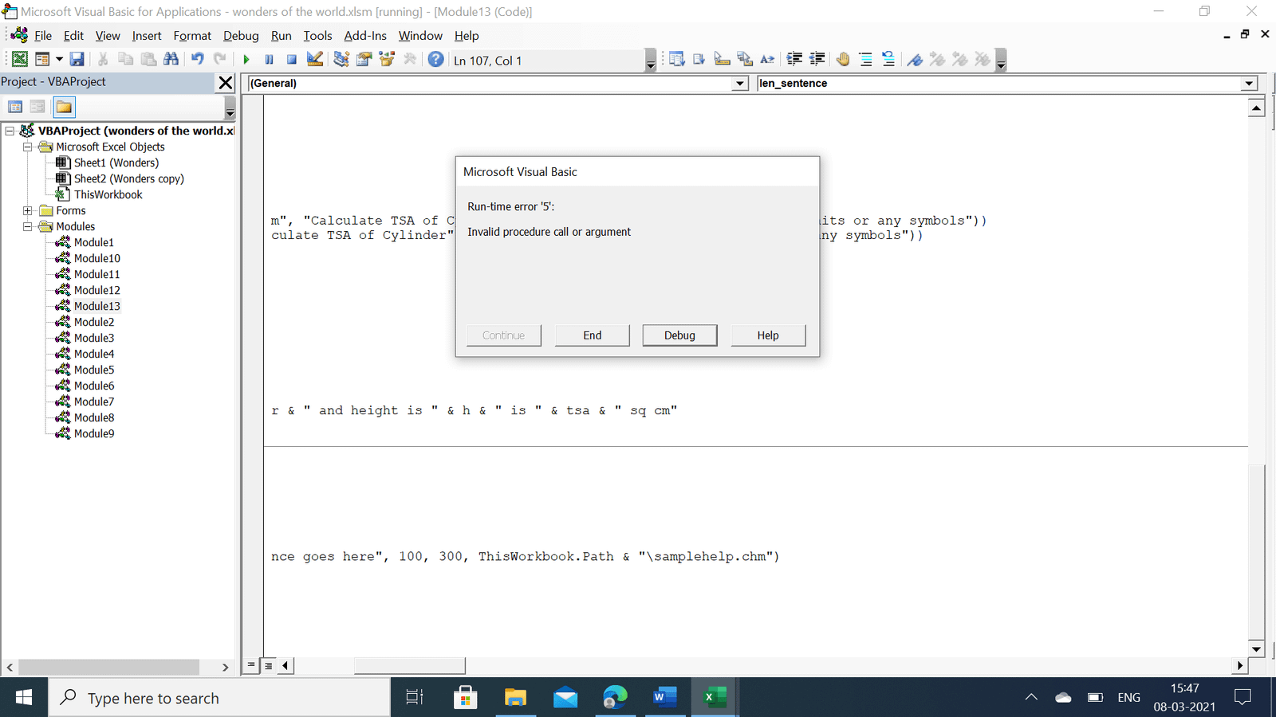Click the blue Help question mark icon
Viewport: 1276px width, 717px height.
pos(435,60)
